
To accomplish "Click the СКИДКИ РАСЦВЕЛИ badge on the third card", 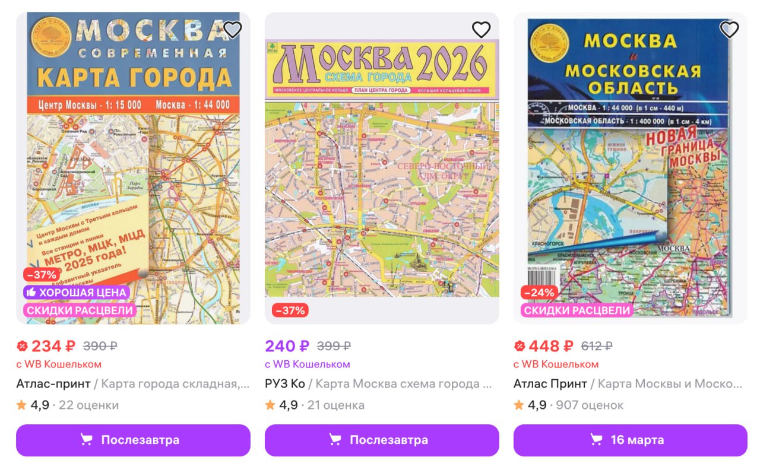I will [x=577, y=310].
